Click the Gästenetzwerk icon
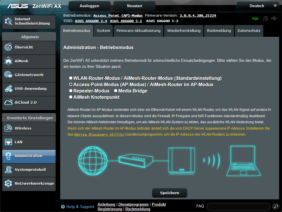The width and height of the screenshot is (282, 212). (8, 75)
